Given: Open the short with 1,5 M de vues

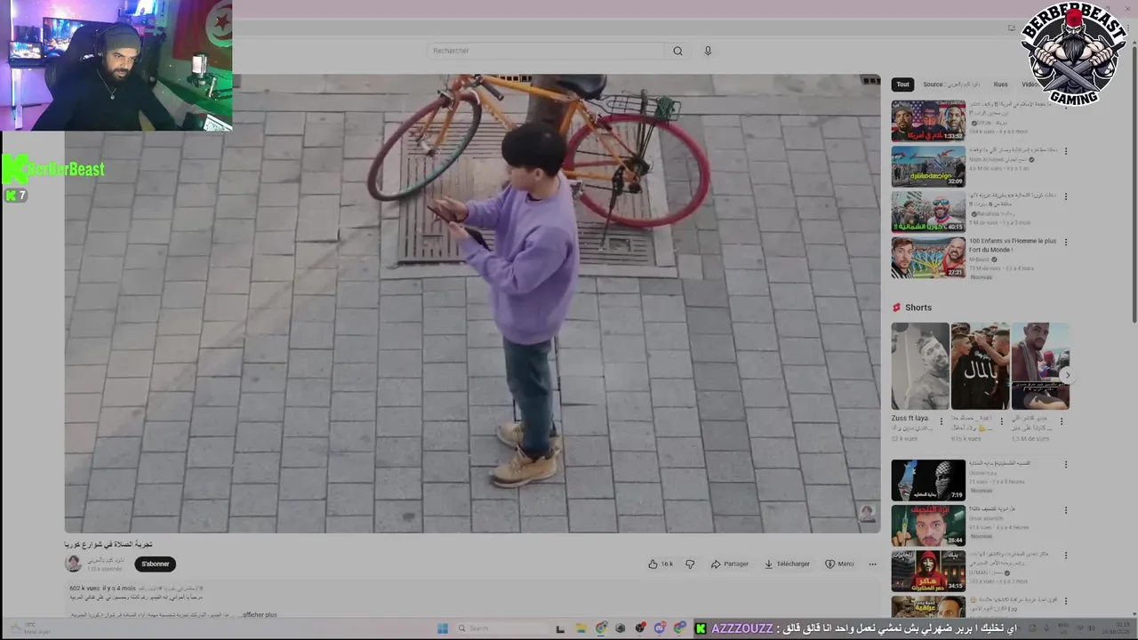Looking at the screenshot, I should [x=1040, y=366].
